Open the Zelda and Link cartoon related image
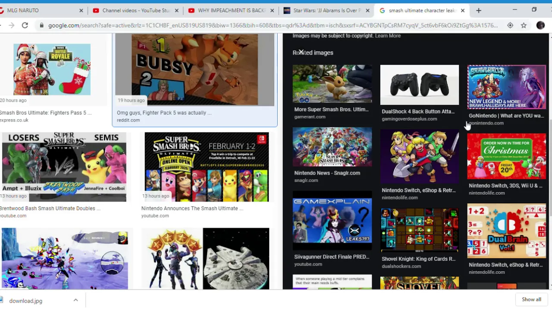 point(420,156)
